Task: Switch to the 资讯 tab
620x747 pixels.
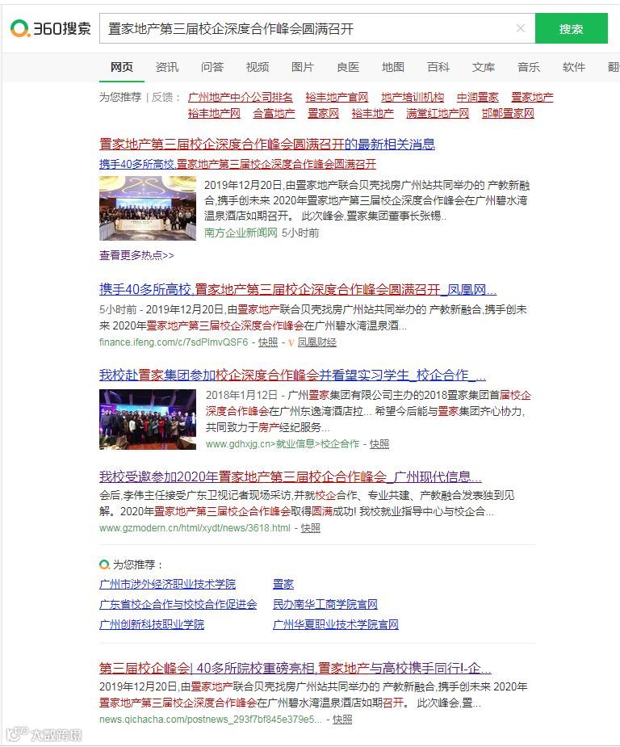Action: (167, 67)
